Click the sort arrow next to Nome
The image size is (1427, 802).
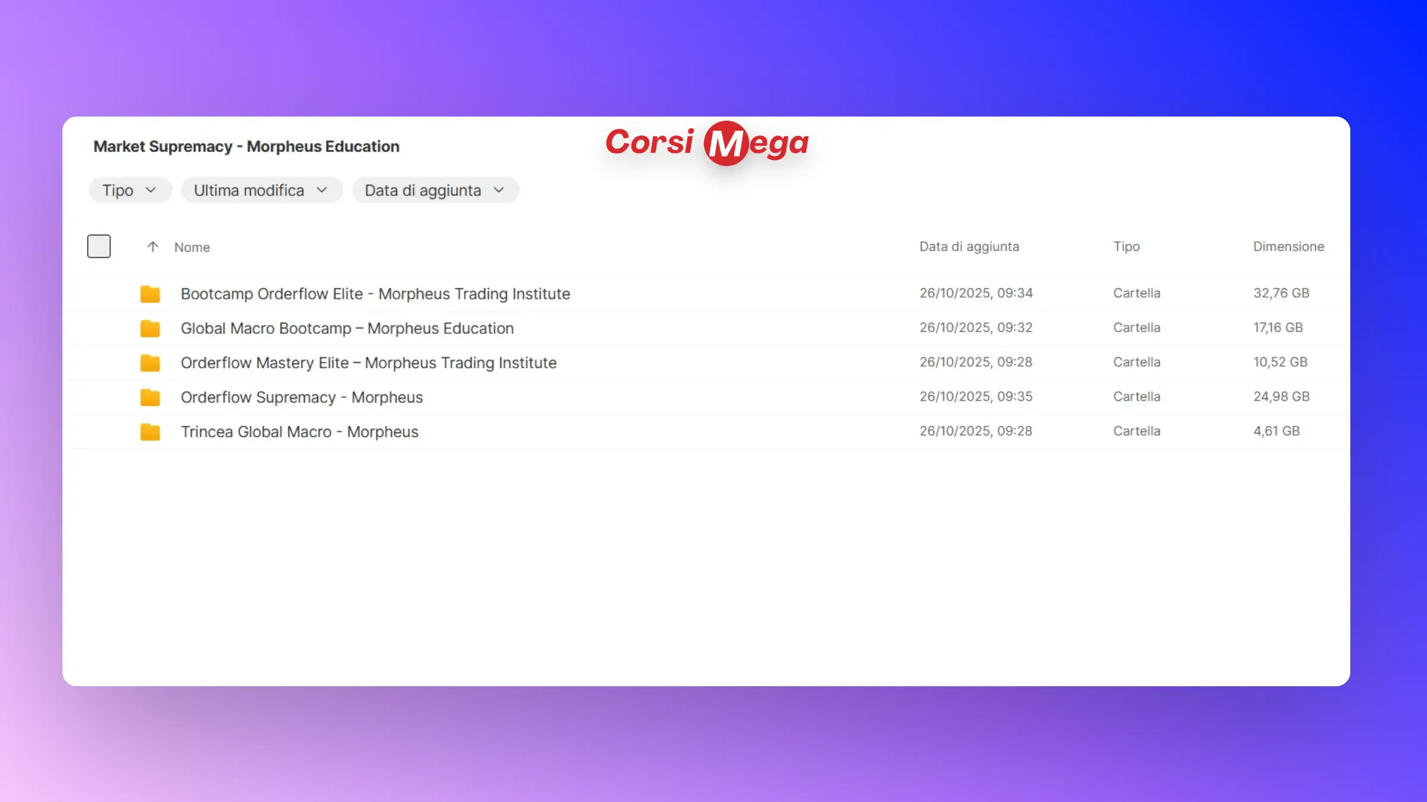153,247
